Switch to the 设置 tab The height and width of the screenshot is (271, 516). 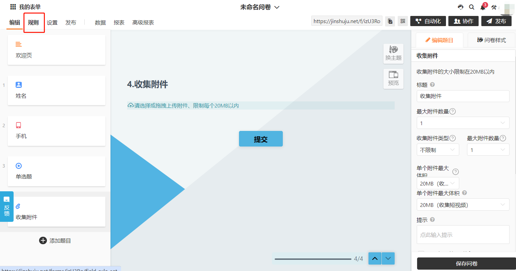(x=52, y=22)
